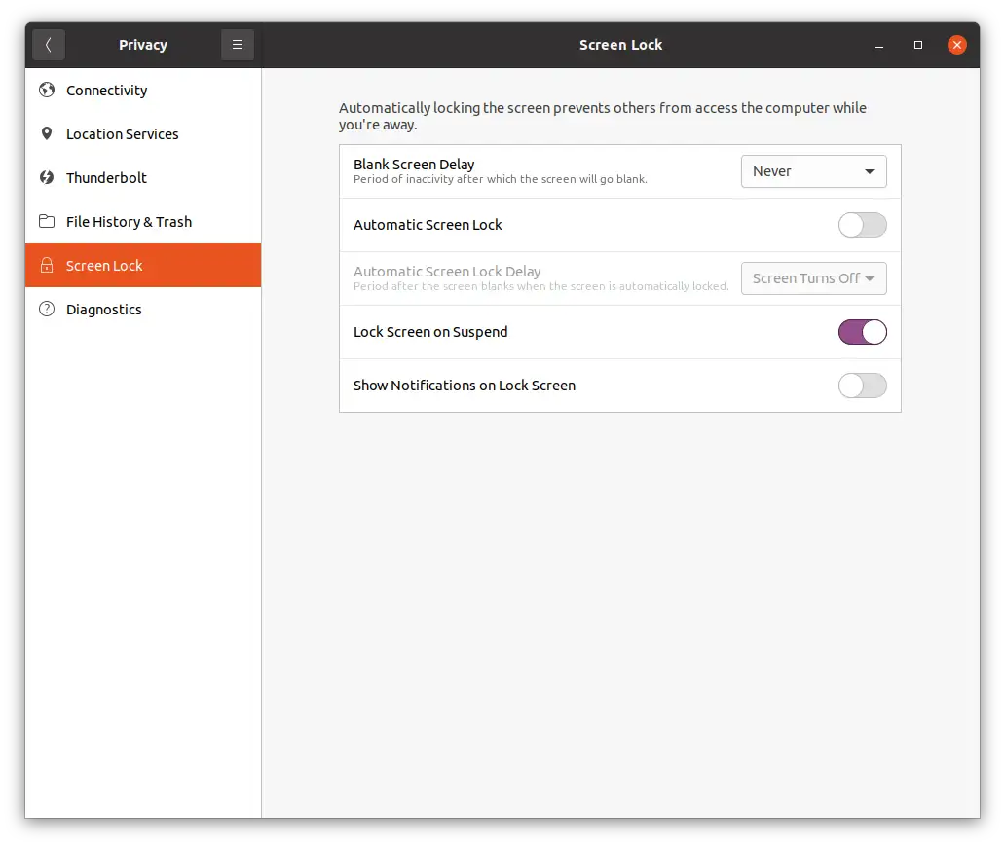
Task: Click the globe icon beside Connectivity
Action: click(x=47, y=90)
